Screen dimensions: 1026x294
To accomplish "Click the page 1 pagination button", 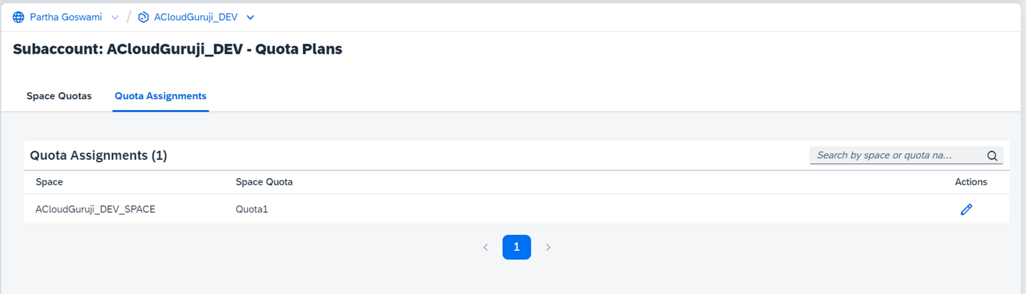I will [x=517, y=247].
